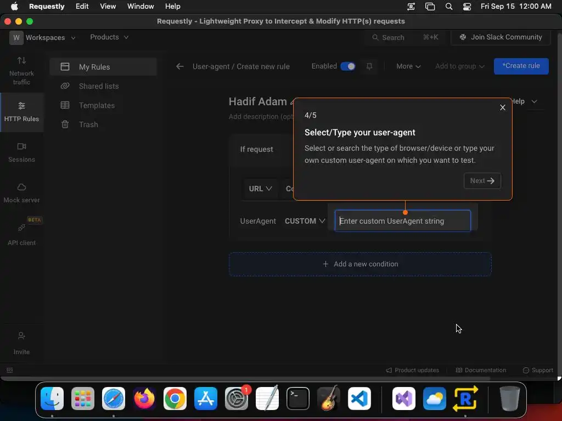562x421 pixels.
Task: Click the Create rule button
Action: pos(521,66)
